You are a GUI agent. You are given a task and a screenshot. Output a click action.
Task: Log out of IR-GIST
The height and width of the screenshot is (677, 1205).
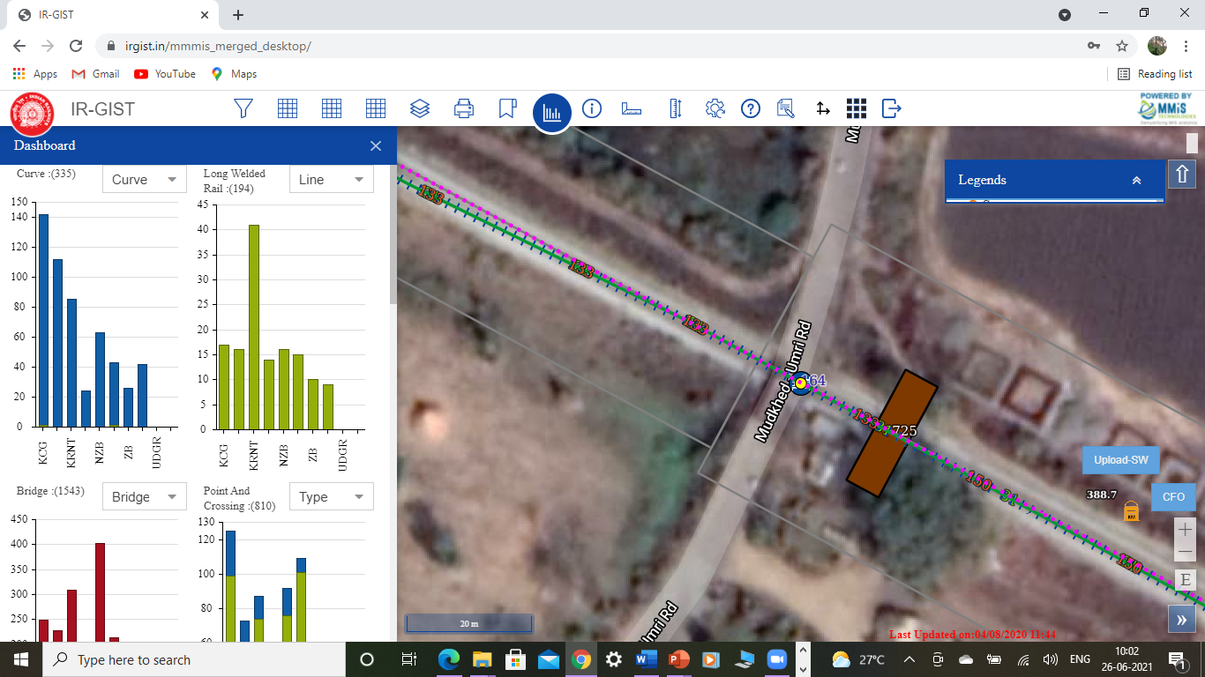[891, 108]
